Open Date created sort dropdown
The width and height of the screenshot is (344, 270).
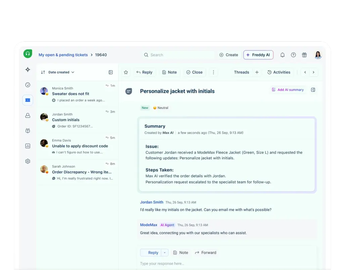(x=61, y=72)
